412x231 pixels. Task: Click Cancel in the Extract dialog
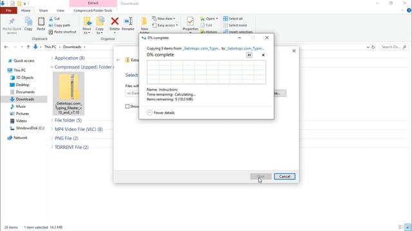285,176
